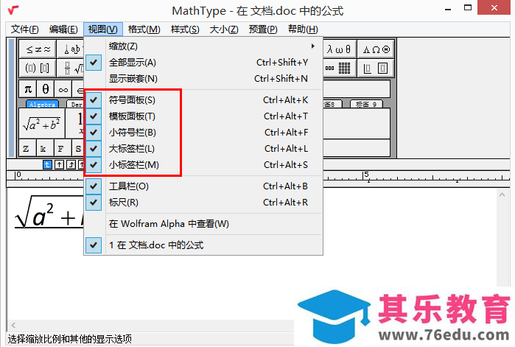Insert the ∞ infinity symbol

(x=63, y=89)
